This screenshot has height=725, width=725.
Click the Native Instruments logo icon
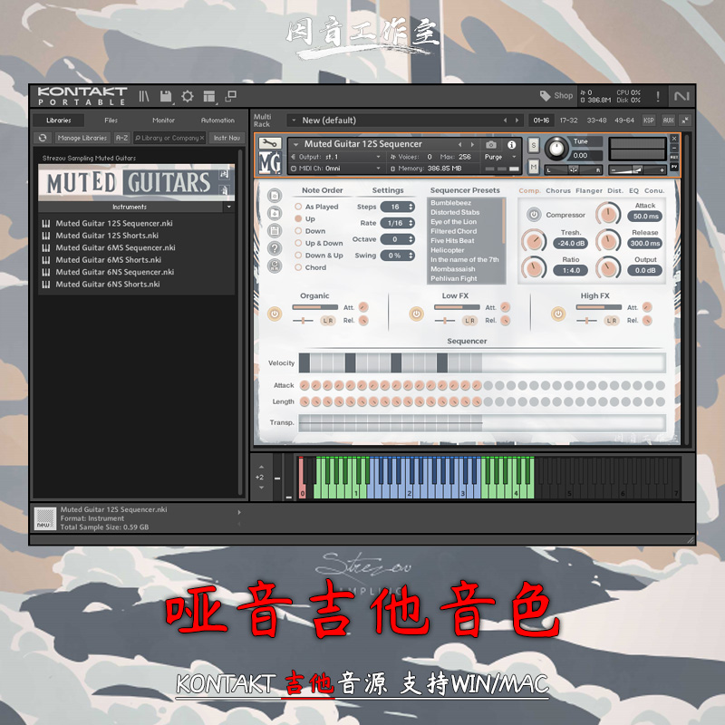(x=681, y=96)
